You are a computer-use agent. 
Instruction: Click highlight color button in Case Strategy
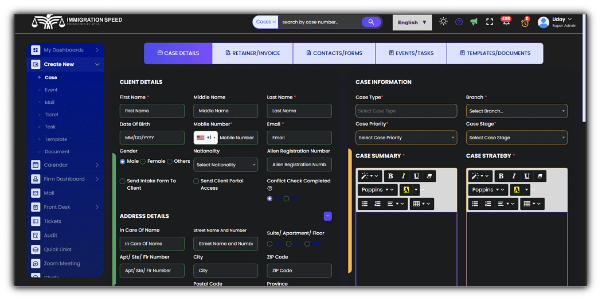[517, 190]
